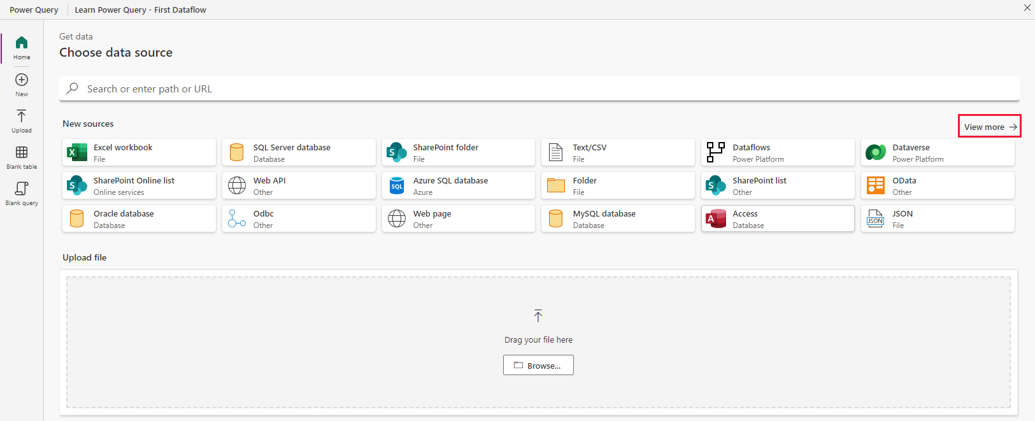The height and width of the screenshot is (421, 1035).
Task: Click the "Learn Power Query - First Dataflow" title
Action: (140, 10)
